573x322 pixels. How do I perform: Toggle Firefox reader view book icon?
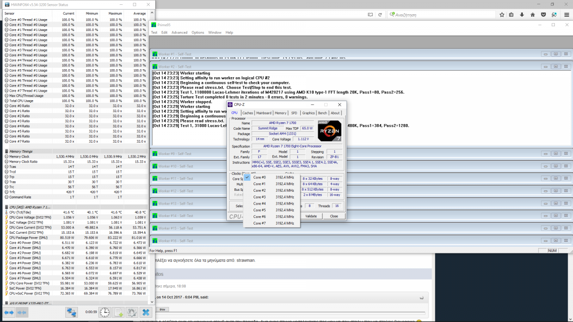(x=370, y=15)
